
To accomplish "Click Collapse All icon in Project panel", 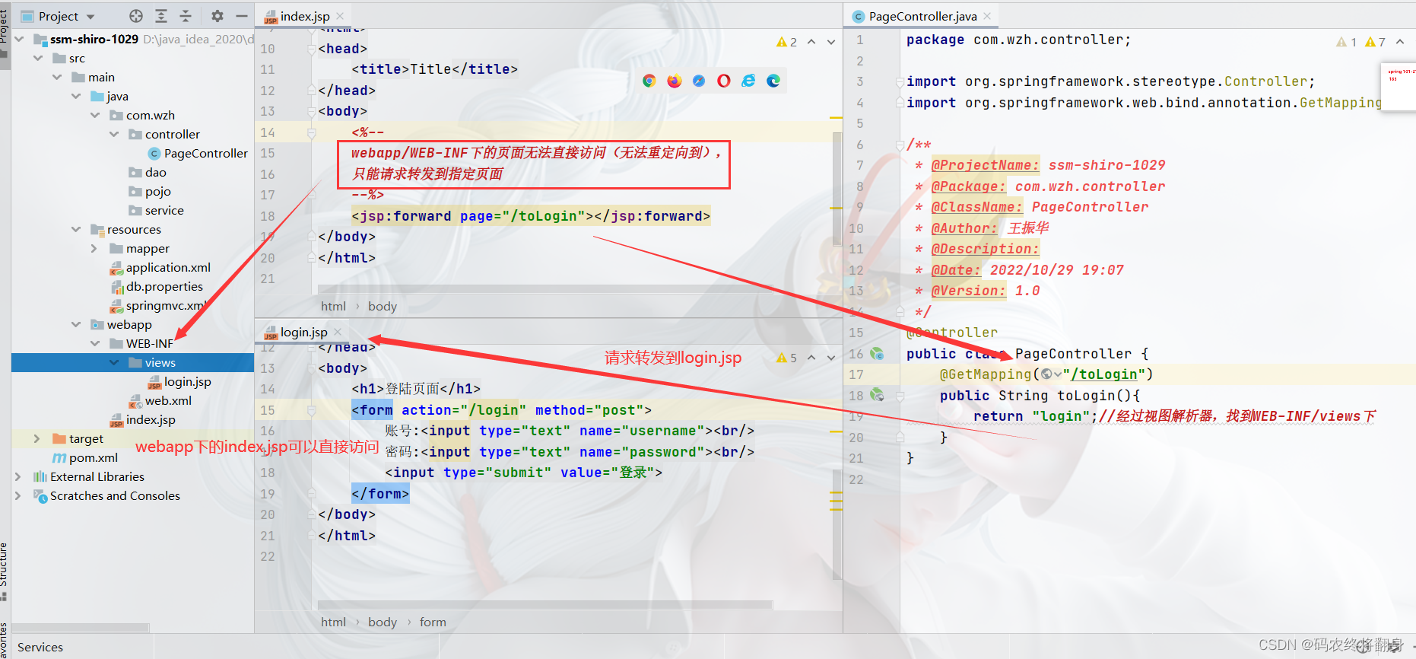I will [x=186, y=16].
